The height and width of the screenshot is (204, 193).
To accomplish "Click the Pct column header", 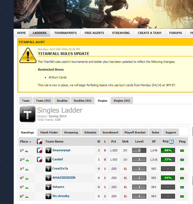I will tap(113, 141).
